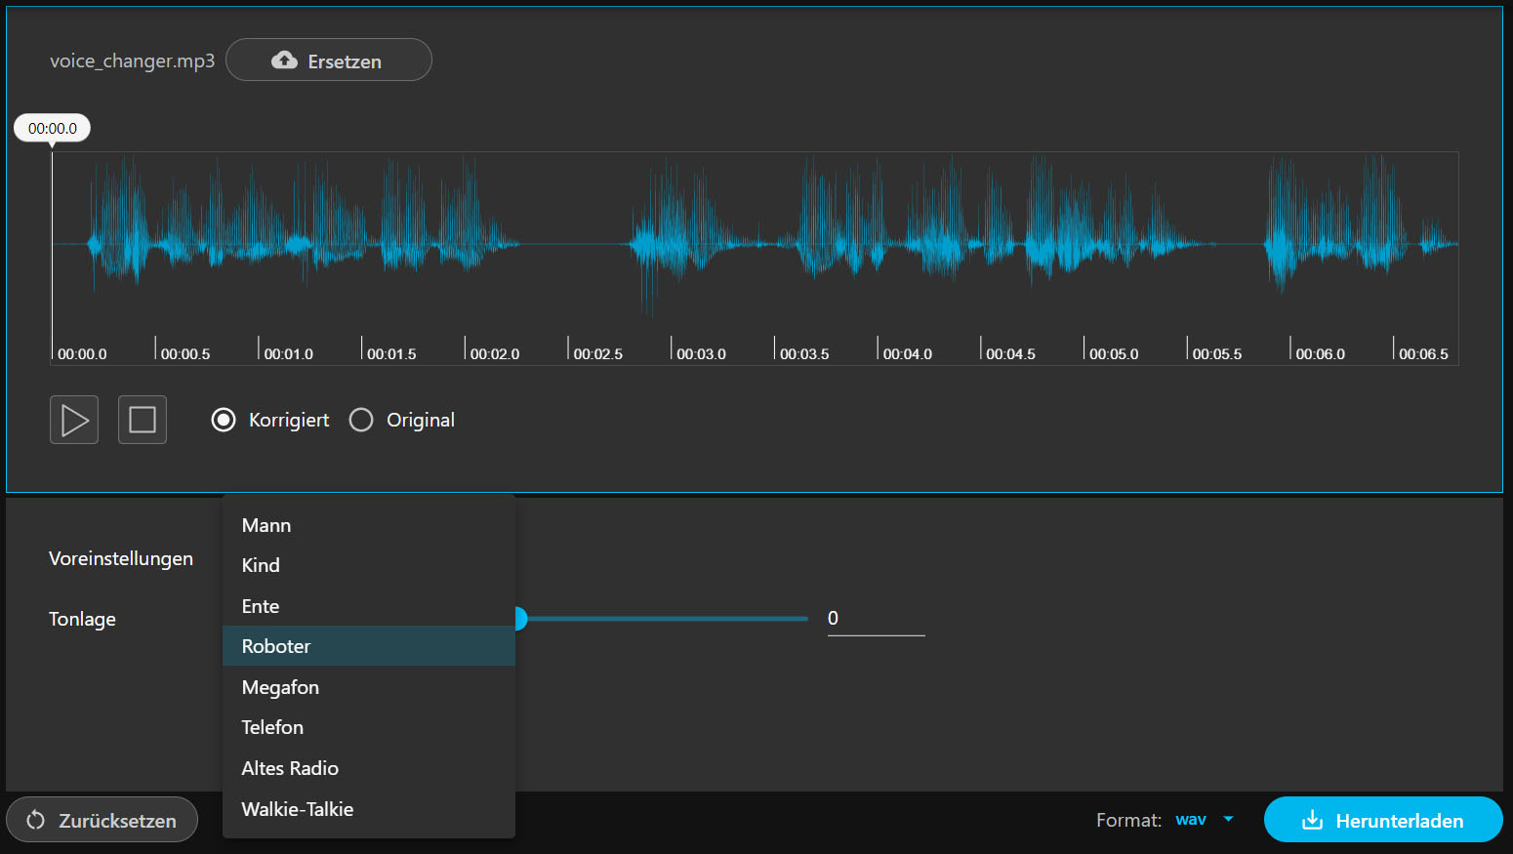
Task: Click the Tonlage slider handle
Action: [x=520, y=619]
